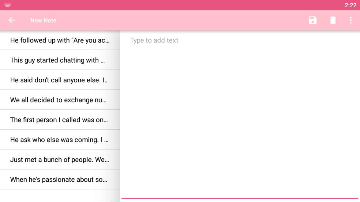
Task: Save the note with the floppy disk icon
Action: [x=313, y=20]
